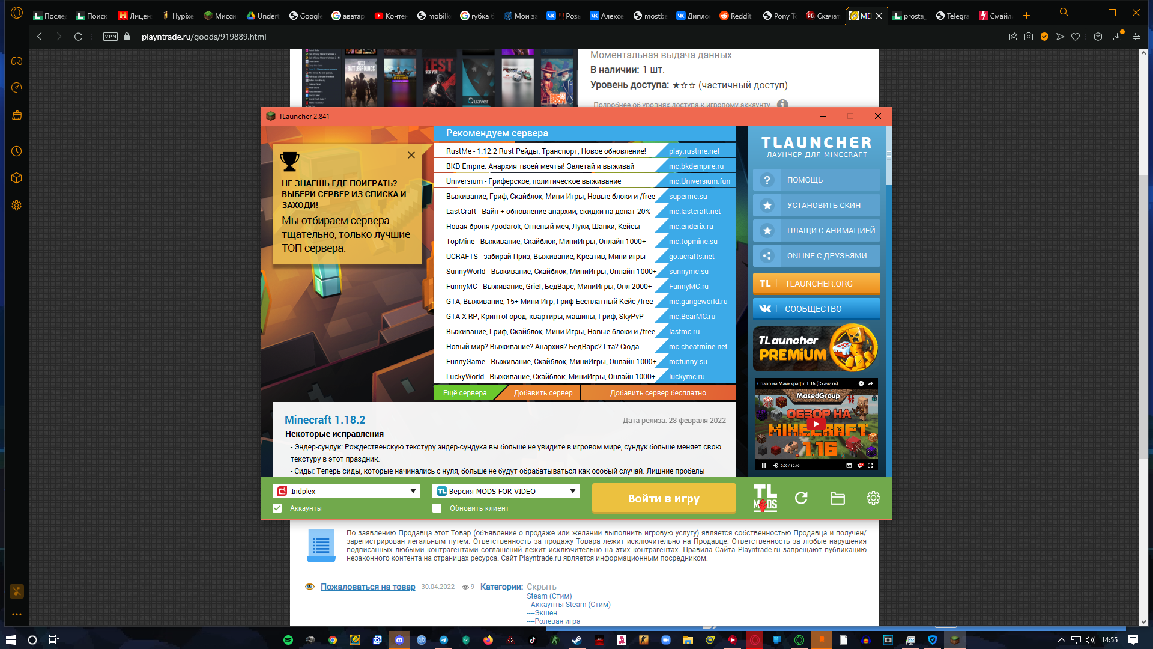
Task: Switch to Hypixel browser tab
Action: click(178, 16)
